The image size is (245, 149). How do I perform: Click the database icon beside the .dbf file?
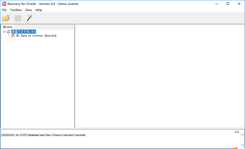[9, 32]
